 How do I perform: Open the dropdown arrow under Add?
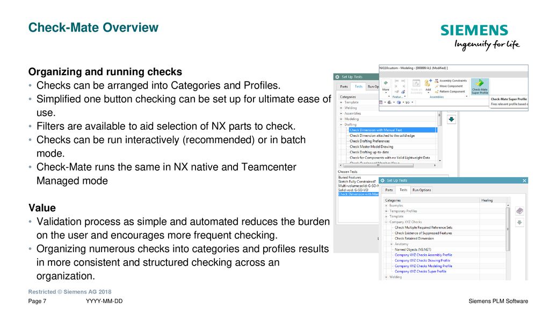point(428,93)
